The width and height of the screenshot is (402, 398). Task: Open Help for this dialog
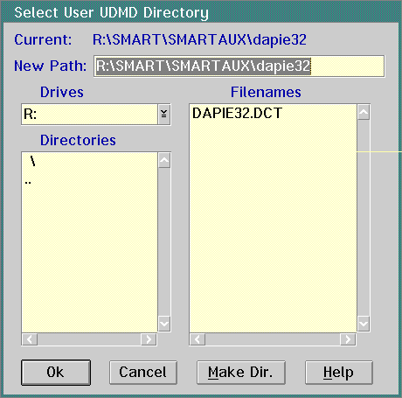[x=339, y=373]
